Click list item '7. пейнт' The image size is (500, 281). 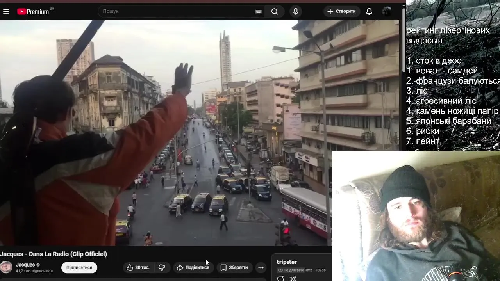click(x=423, y=141)
